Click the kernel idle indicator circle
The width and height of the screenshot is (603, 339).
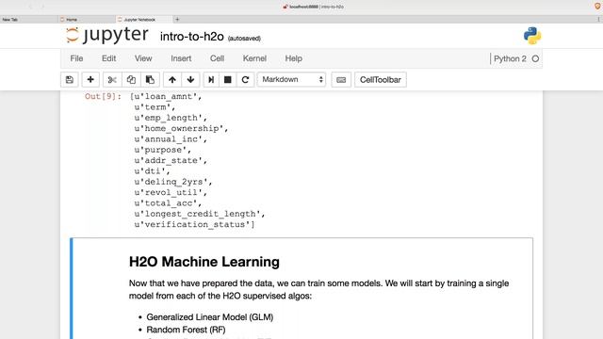pos(535,58)
